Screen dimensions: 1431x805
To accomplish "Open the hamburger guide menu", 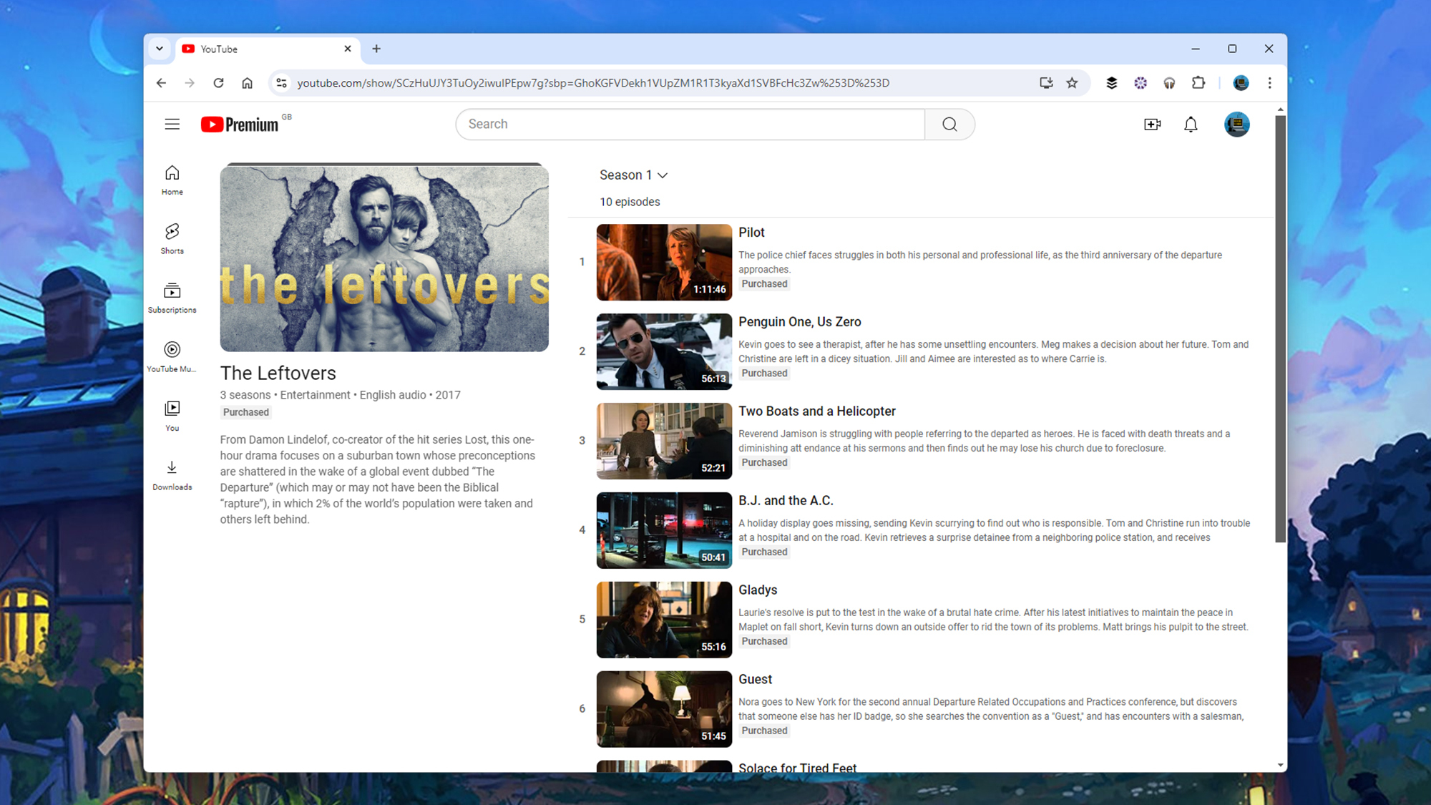I will (x=172, y=124).
